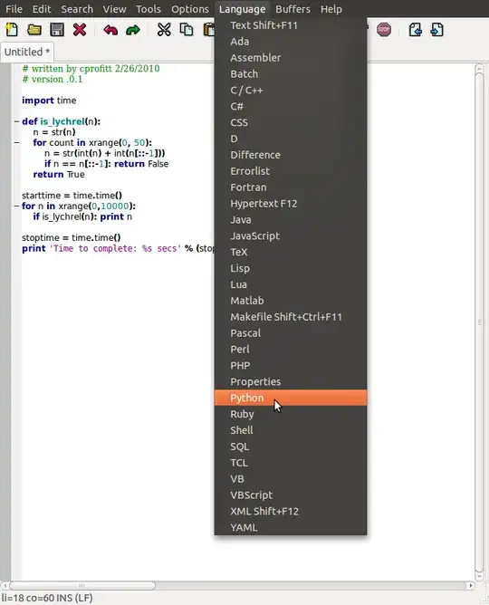Select Properties language
The height and width of the screenshot is (605, 489).
(x=291, y=382)
